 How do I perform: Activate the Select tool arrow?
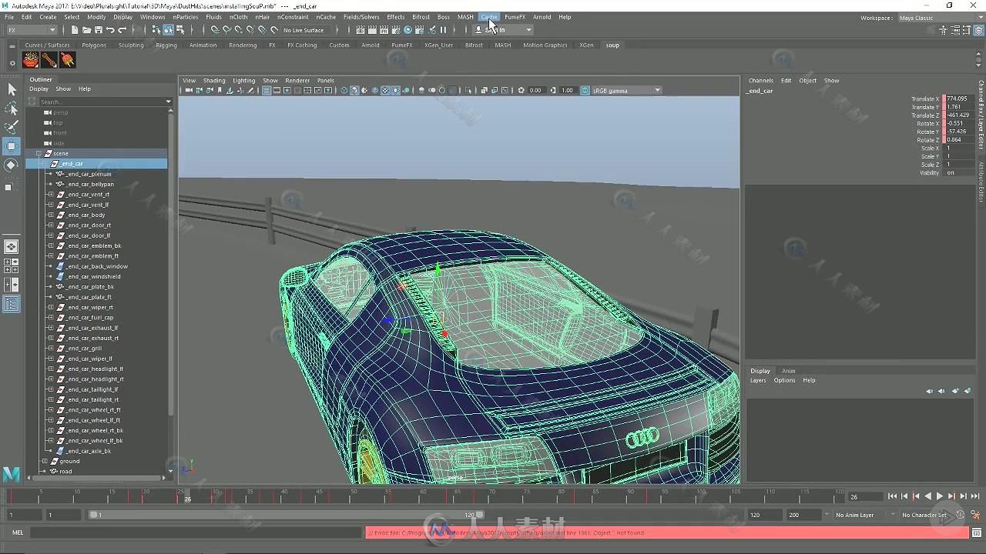click(12, 91)
